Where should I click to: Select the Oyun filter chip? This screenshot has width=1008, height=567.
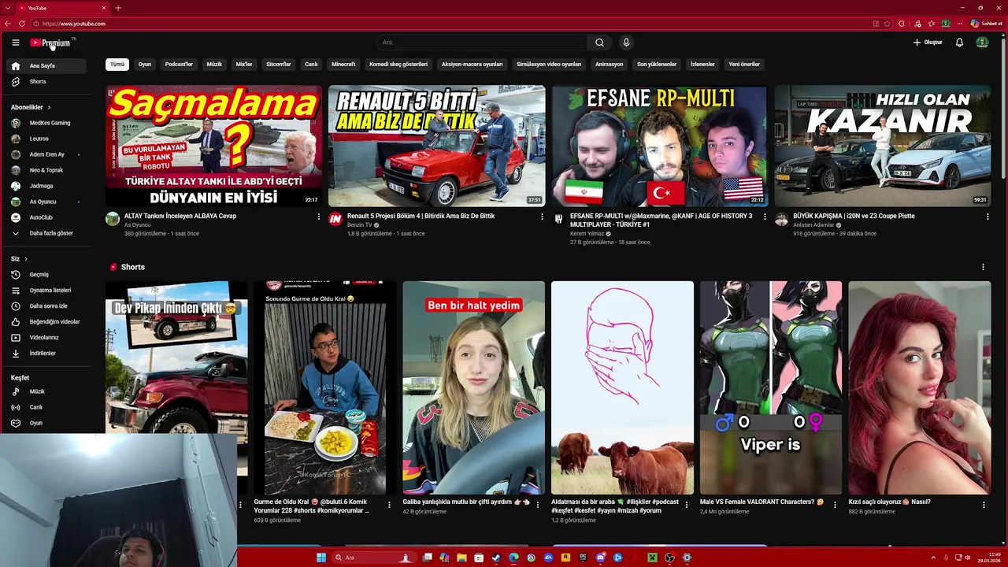coord(145,65)
